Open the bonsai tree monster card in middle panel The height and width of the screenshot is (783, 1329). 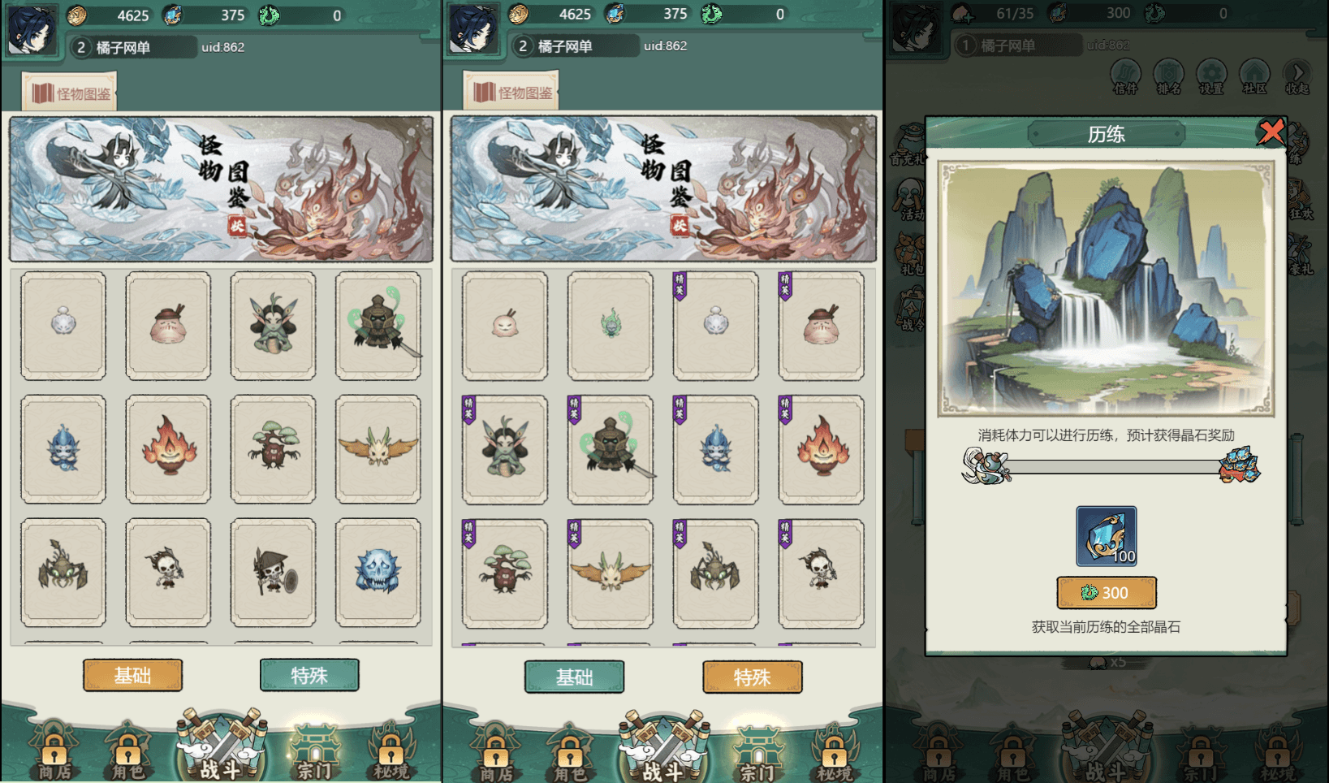point(505,573)
